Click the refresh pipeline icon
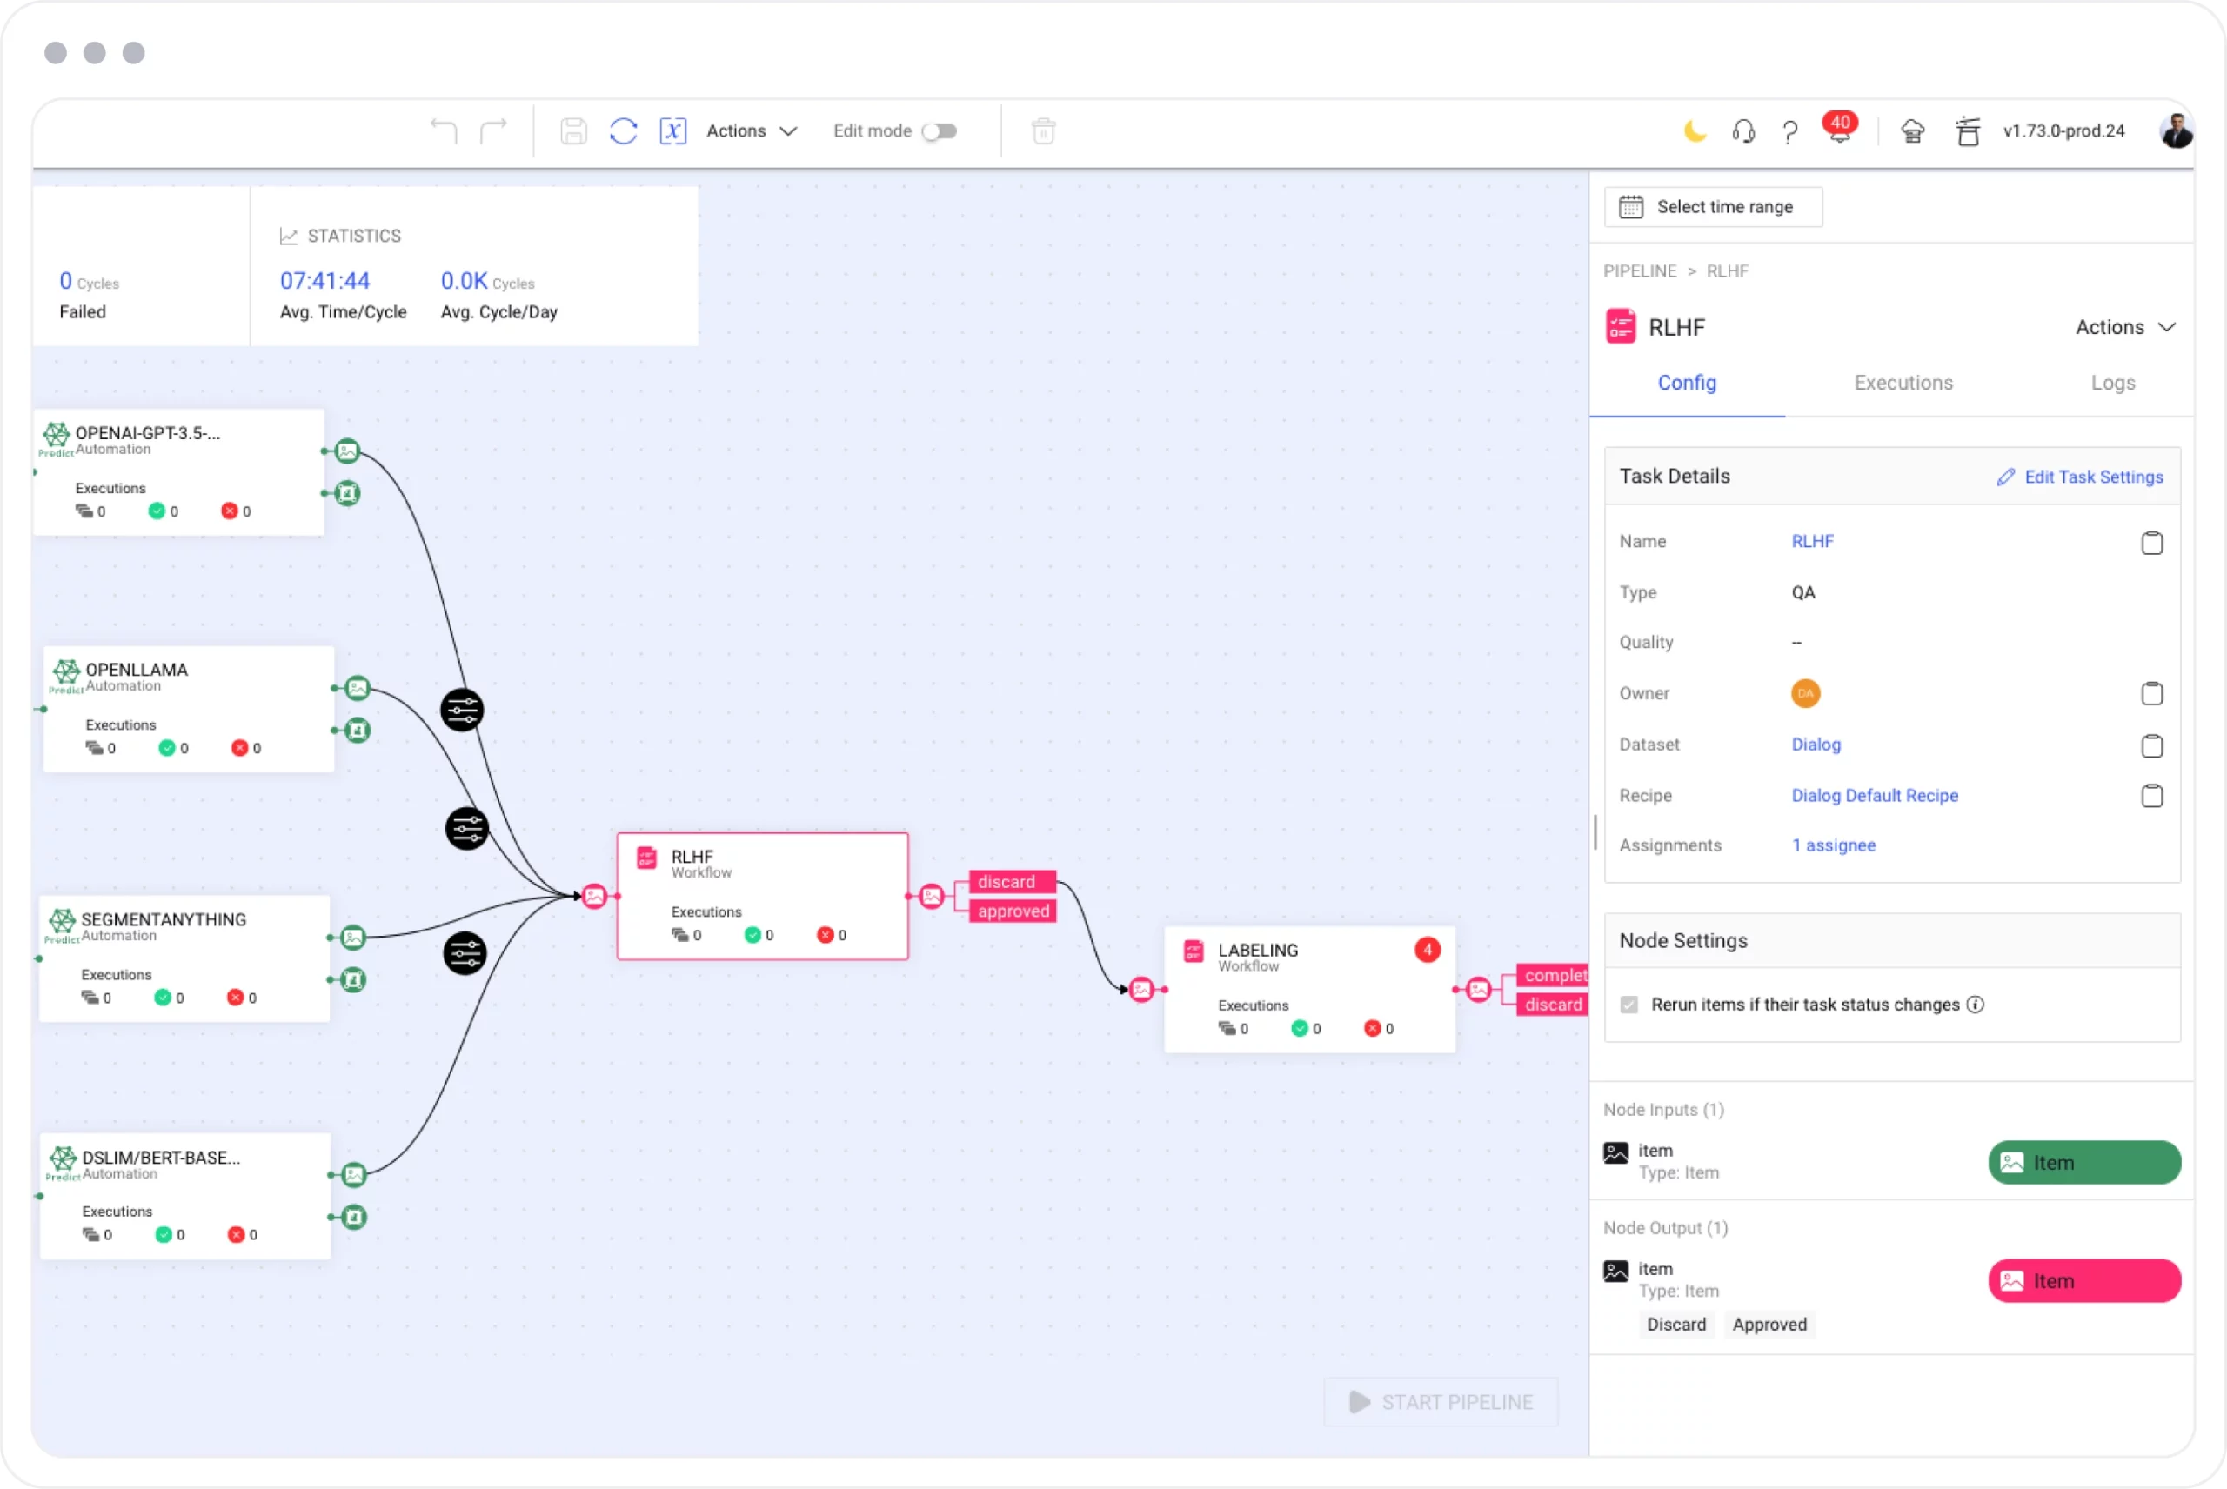 (623, 130)
